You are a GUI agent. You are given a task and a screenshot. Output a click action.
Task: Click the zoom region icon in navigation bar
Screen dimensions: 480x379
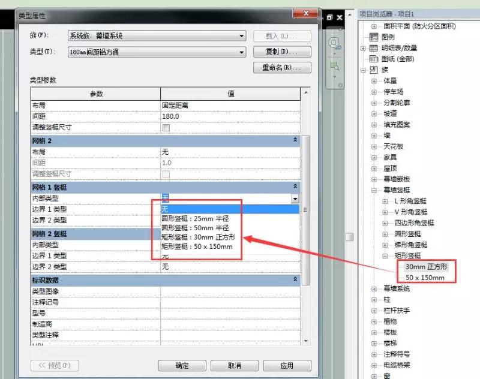pos(334,66)
